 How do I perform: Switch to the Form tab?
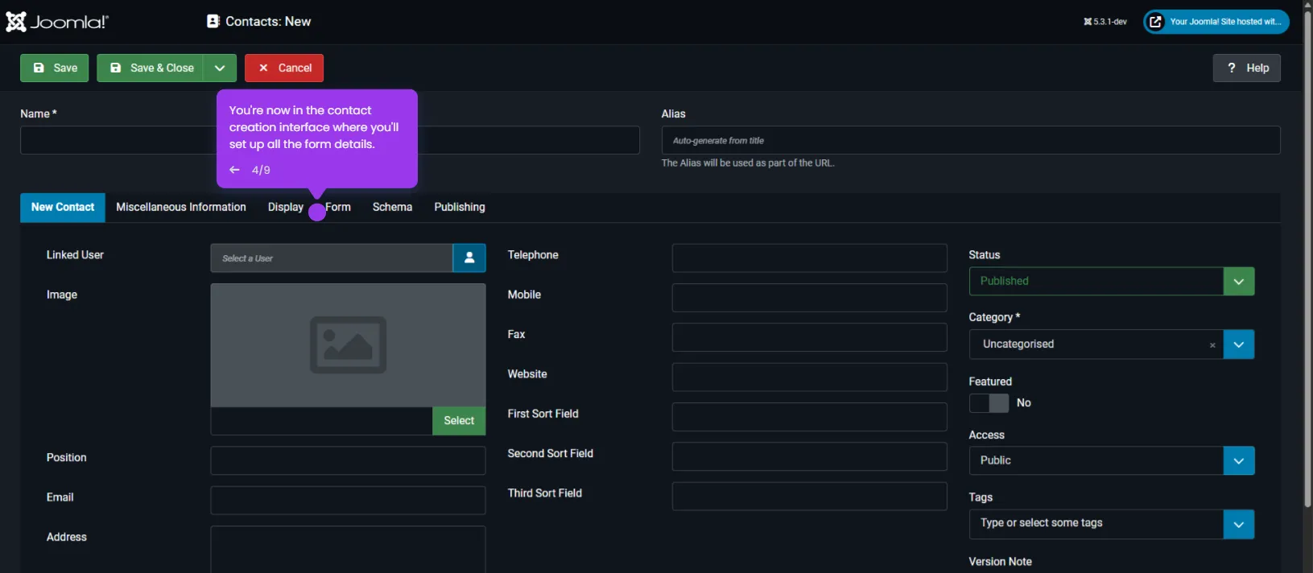(338, 208)
